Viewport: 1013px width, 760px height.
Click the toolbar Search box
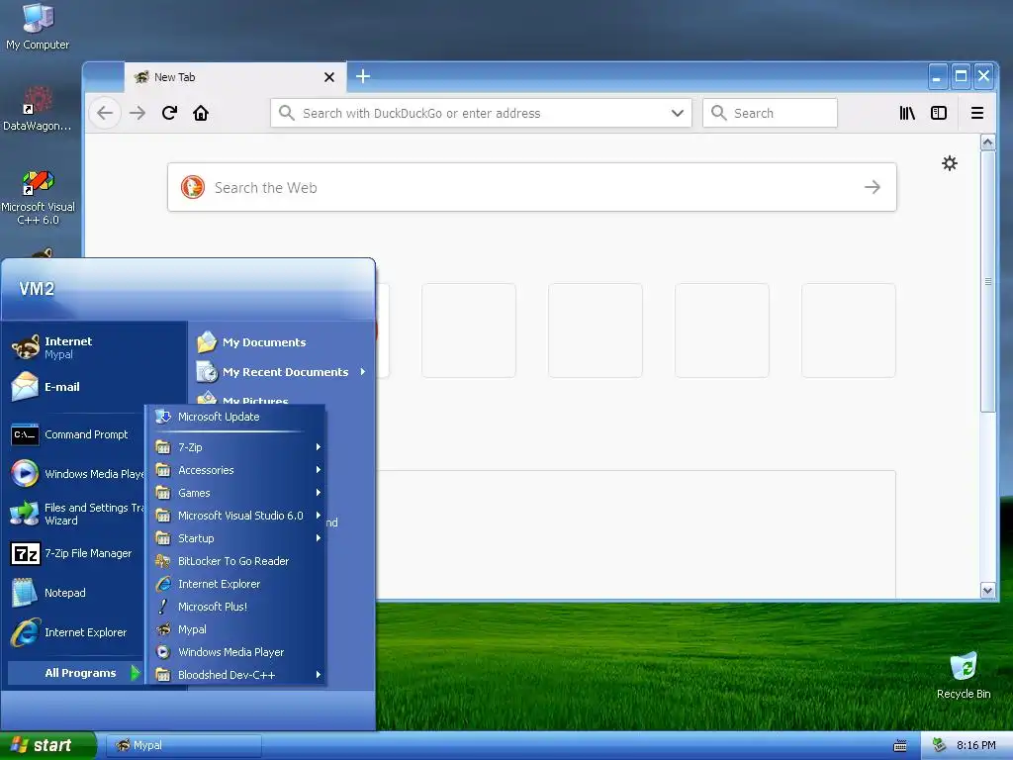click(770, 113)
